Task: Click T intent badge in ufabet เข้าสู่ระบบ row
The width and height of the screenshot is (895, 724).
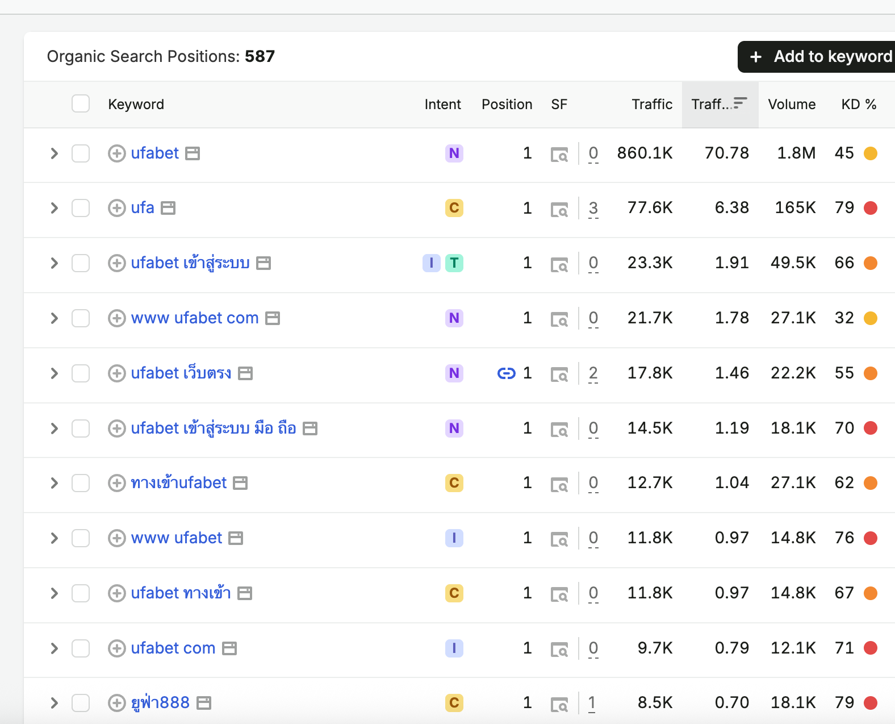Action: click(x=454, y=263)
